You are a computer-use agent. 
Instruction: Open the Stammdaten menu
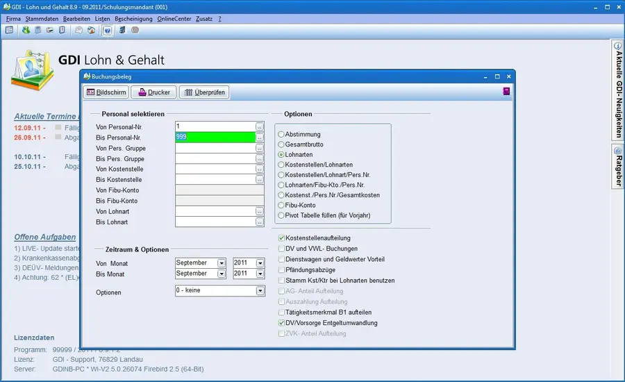(x=42, y=19)
